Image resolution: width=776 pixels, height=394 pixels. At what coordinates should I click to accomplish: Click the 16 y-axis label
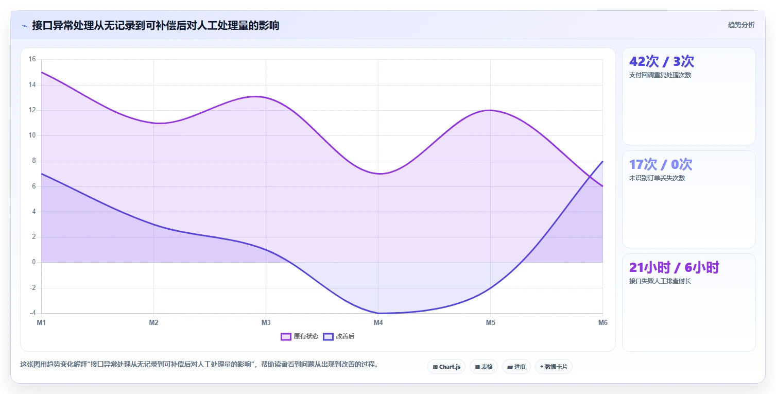tap(32, 59)
